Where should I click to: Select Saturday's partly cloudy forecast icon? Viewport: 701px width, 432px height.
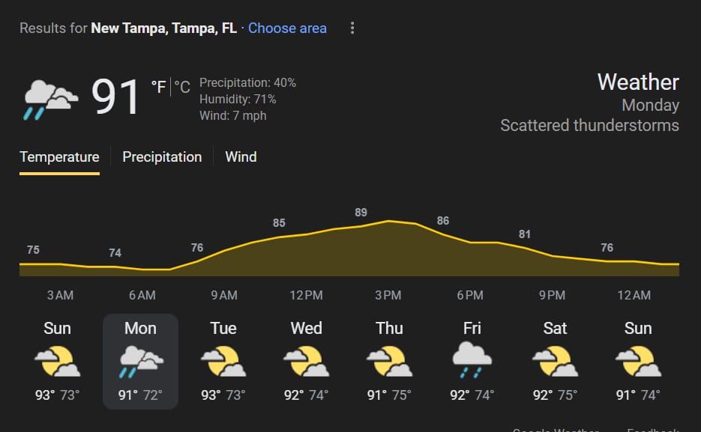pyautogui.click(x=555, y=361)
